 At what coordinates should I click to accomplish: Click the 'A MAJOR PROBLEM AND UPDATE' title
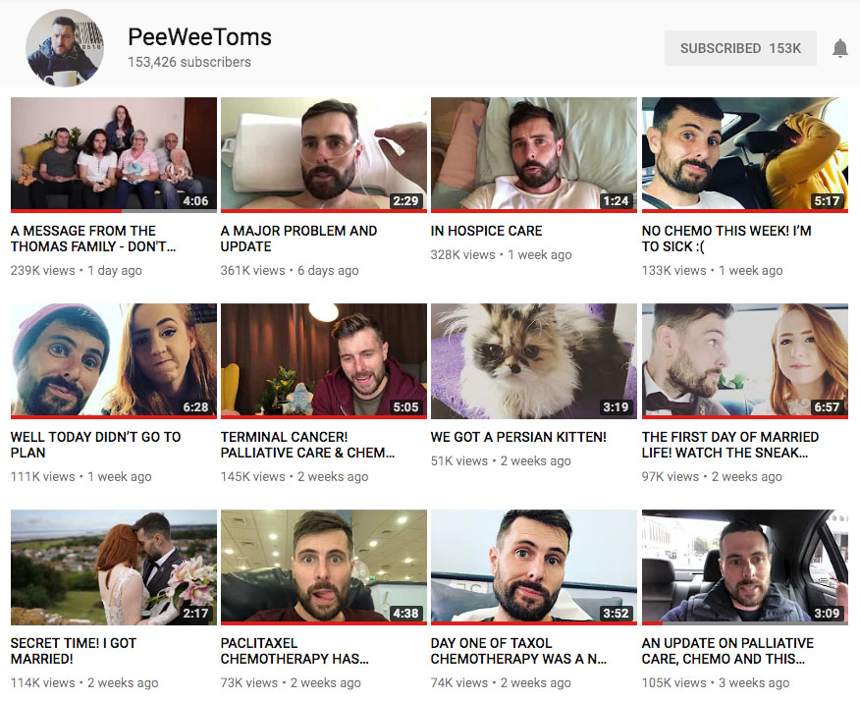pyautogui.click(x=298, y=239)
